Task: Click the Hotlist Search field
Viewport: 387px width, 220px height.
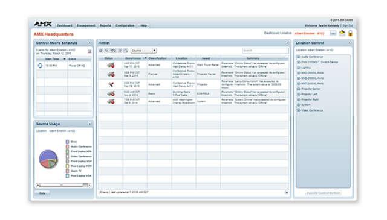Action: click(265, 51)
